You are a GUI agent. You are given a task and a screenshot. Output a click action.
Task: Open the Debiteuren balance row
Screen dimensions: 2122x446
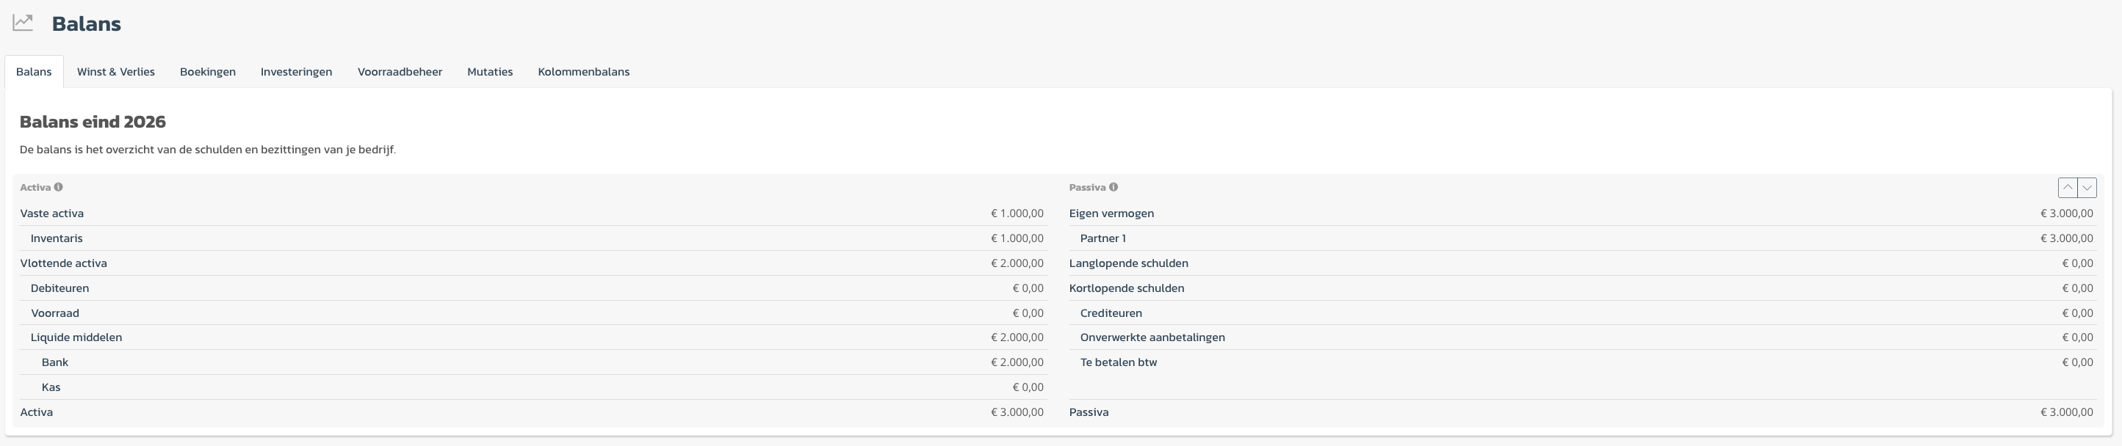(x=59, y=288)
